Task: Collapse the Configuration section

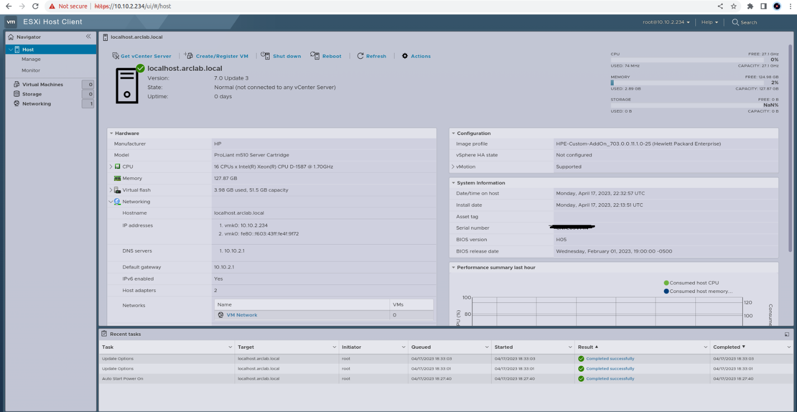Action: tap(453, 134)
